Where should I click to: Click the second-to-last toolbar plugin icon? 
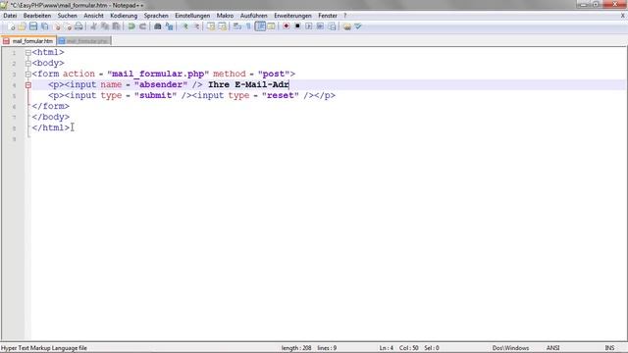click(346, 26)
